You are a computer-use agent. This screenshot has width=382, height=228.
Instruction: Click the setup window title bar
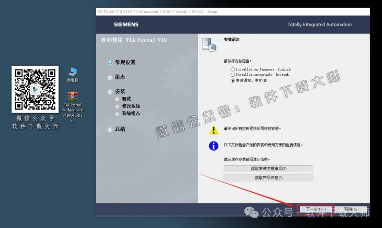(157, 12)
